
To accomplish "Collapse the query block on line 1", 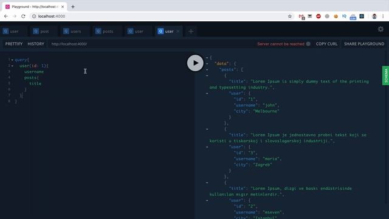I will pyautogui.click(x=12, y=60).
